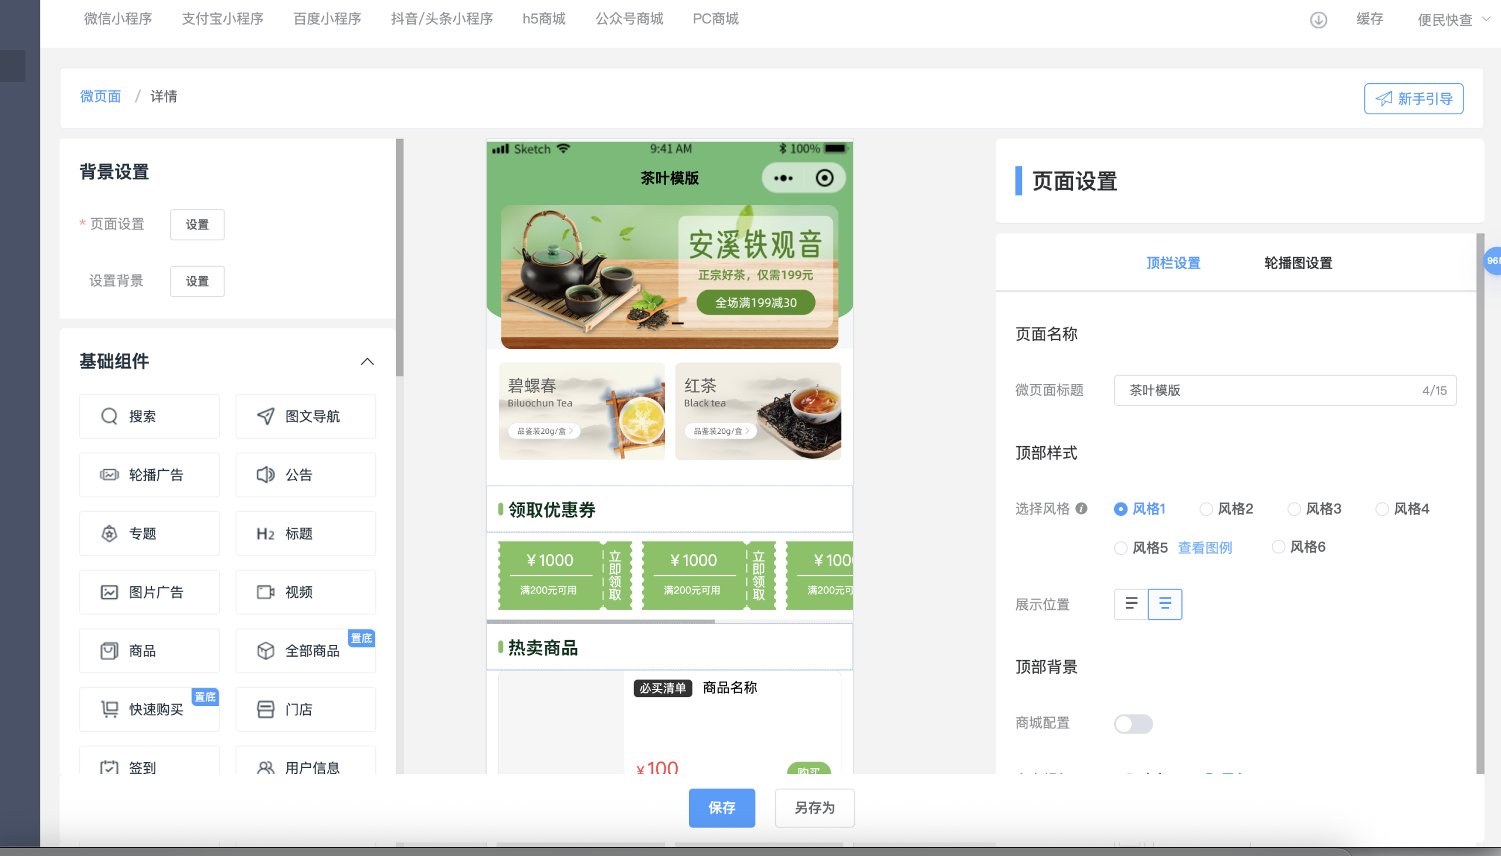
Task: Add the 门店 store component
Action: point(305,709)
